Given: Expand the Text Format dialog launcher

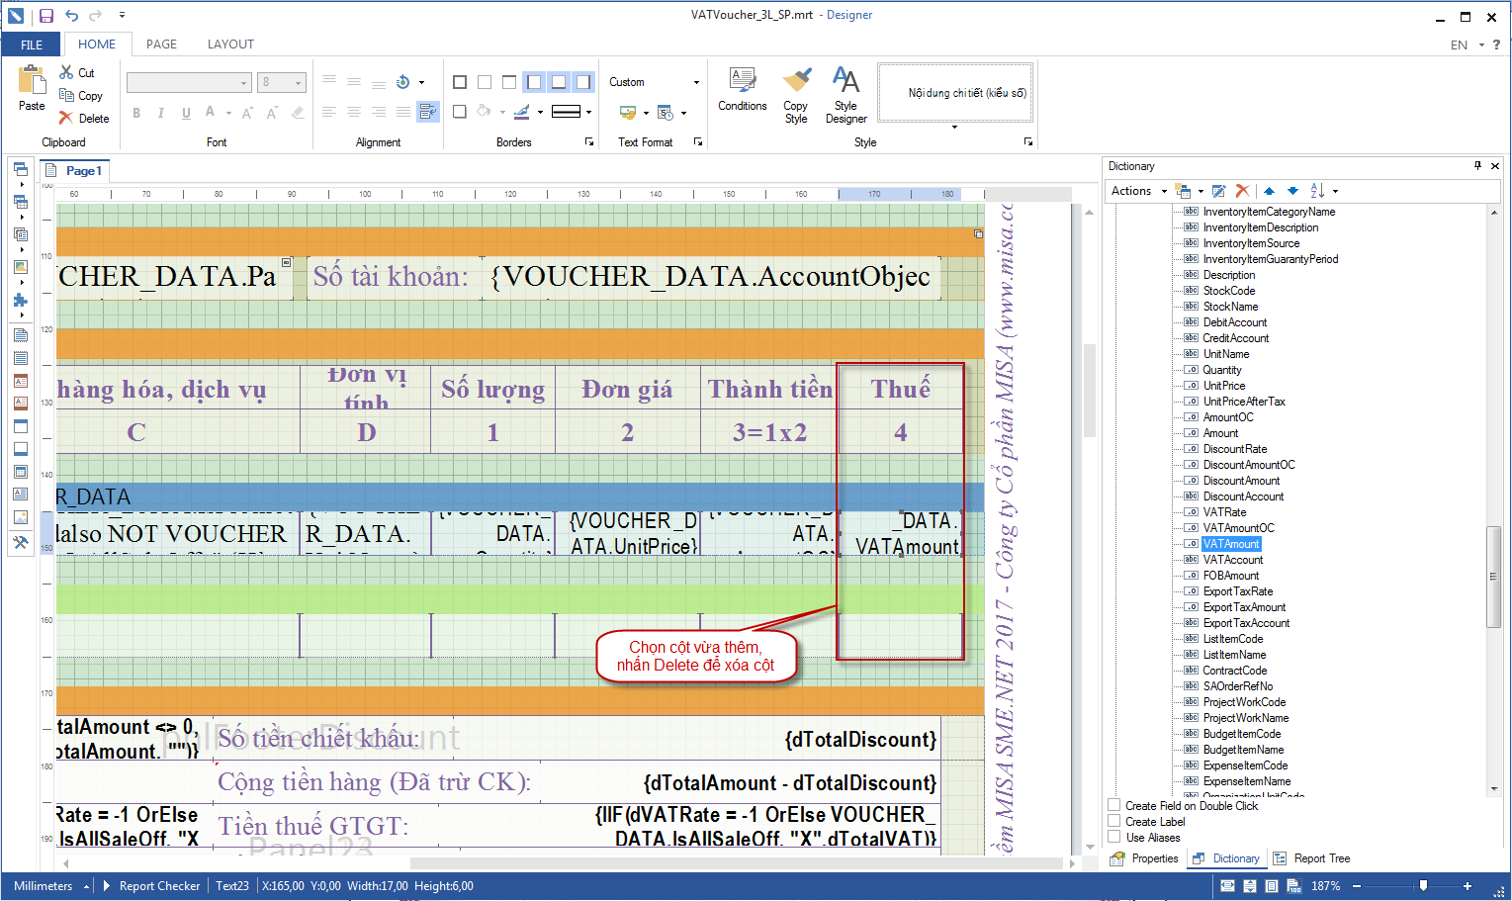Looking at the screenshot, I should click(x=698, y=142).
